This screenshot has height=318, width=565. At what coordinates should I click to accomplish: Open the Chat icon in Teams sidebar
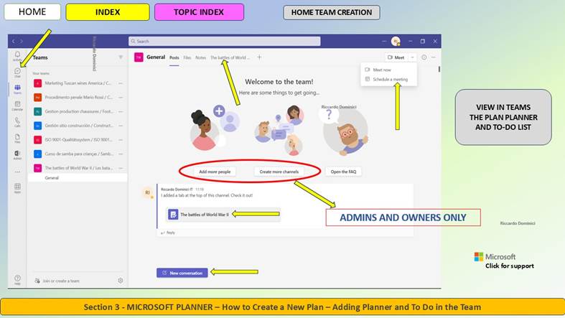point(17,72)
